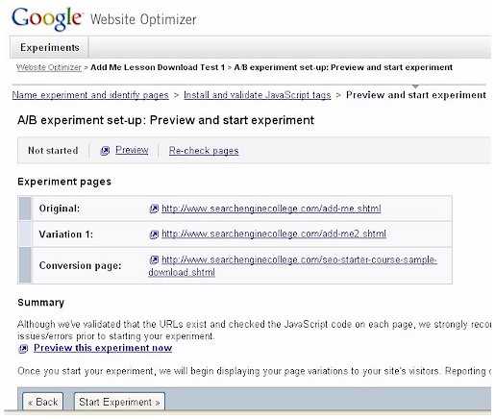Open the Conversion page URL
This screenshot has width=495, height=419.
click(x=292, y=265)
